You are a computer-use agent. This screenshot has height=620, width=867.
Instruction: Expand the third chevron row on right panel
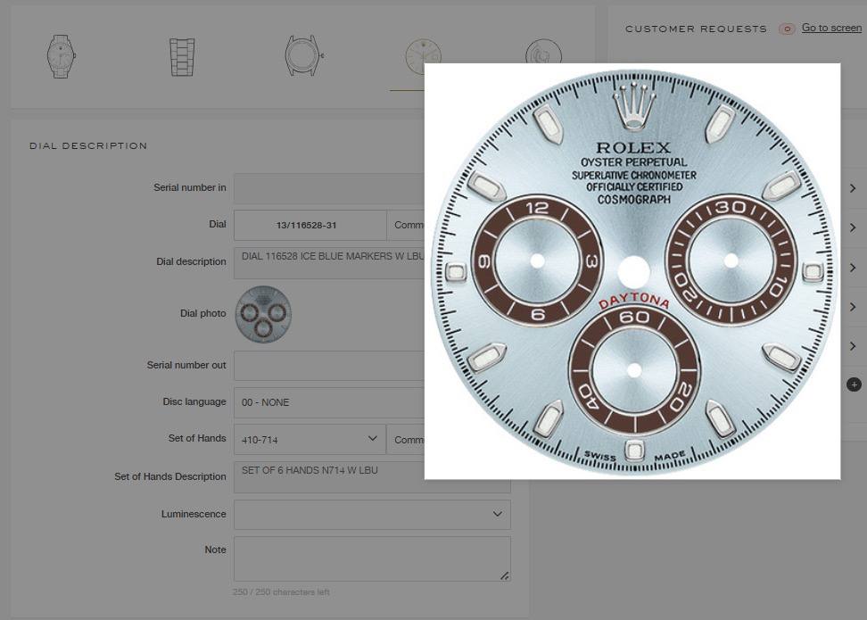coord(853,268)
